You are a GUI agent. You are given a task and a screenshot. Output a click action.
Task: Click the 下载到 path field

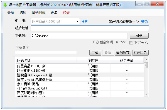[x=79, y=36]
